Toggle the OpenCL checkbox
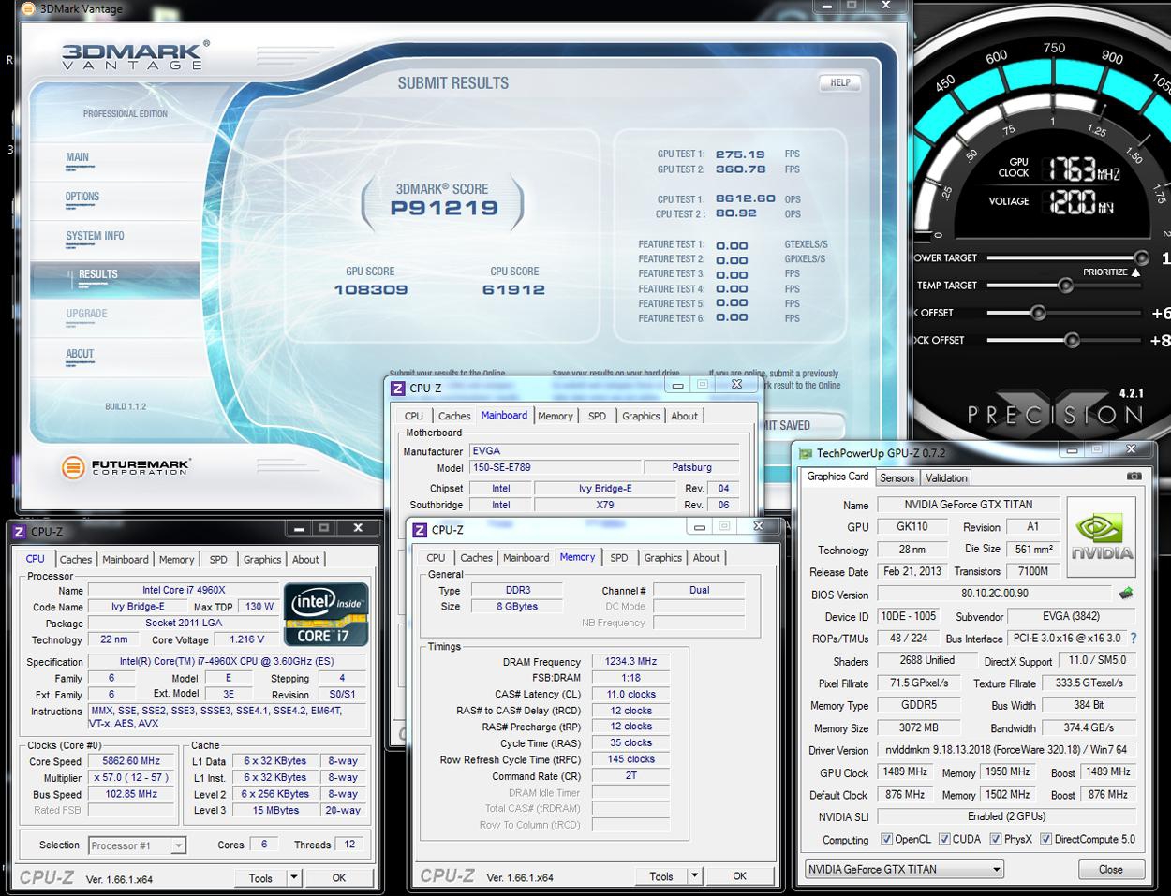This screenshot has height=896, width=1171. (x=886, y=839)
